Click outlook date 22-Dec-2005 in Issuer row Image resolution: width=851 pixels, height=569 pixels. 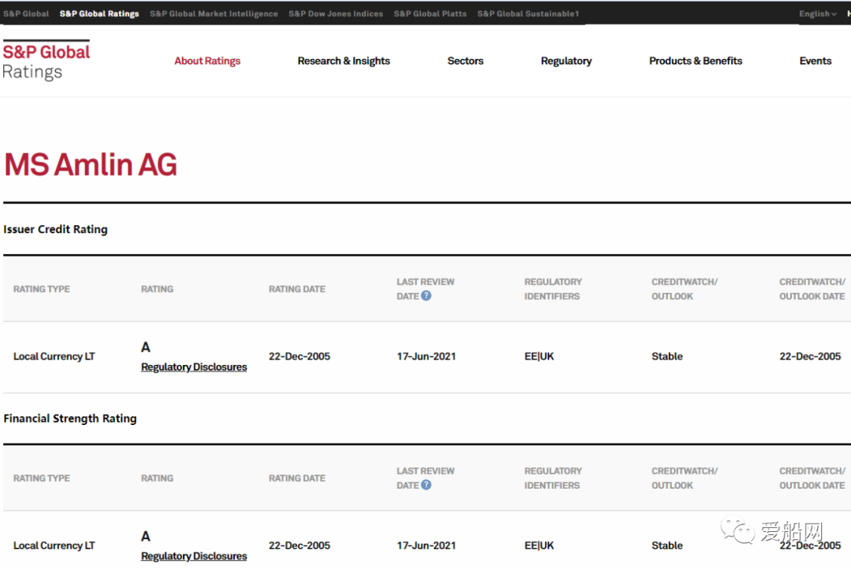click(810, 356)
